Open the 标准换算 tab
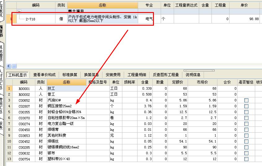This screenshot has width=262, height=166. tap(70, 75)
